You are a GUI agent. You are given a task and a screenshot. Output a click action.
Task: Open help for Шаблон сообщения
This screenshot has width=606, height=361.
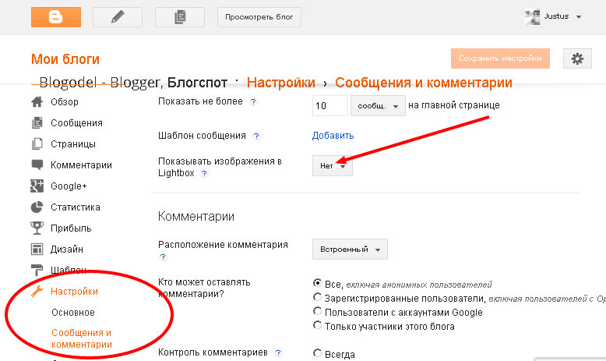tap(256, 136)
